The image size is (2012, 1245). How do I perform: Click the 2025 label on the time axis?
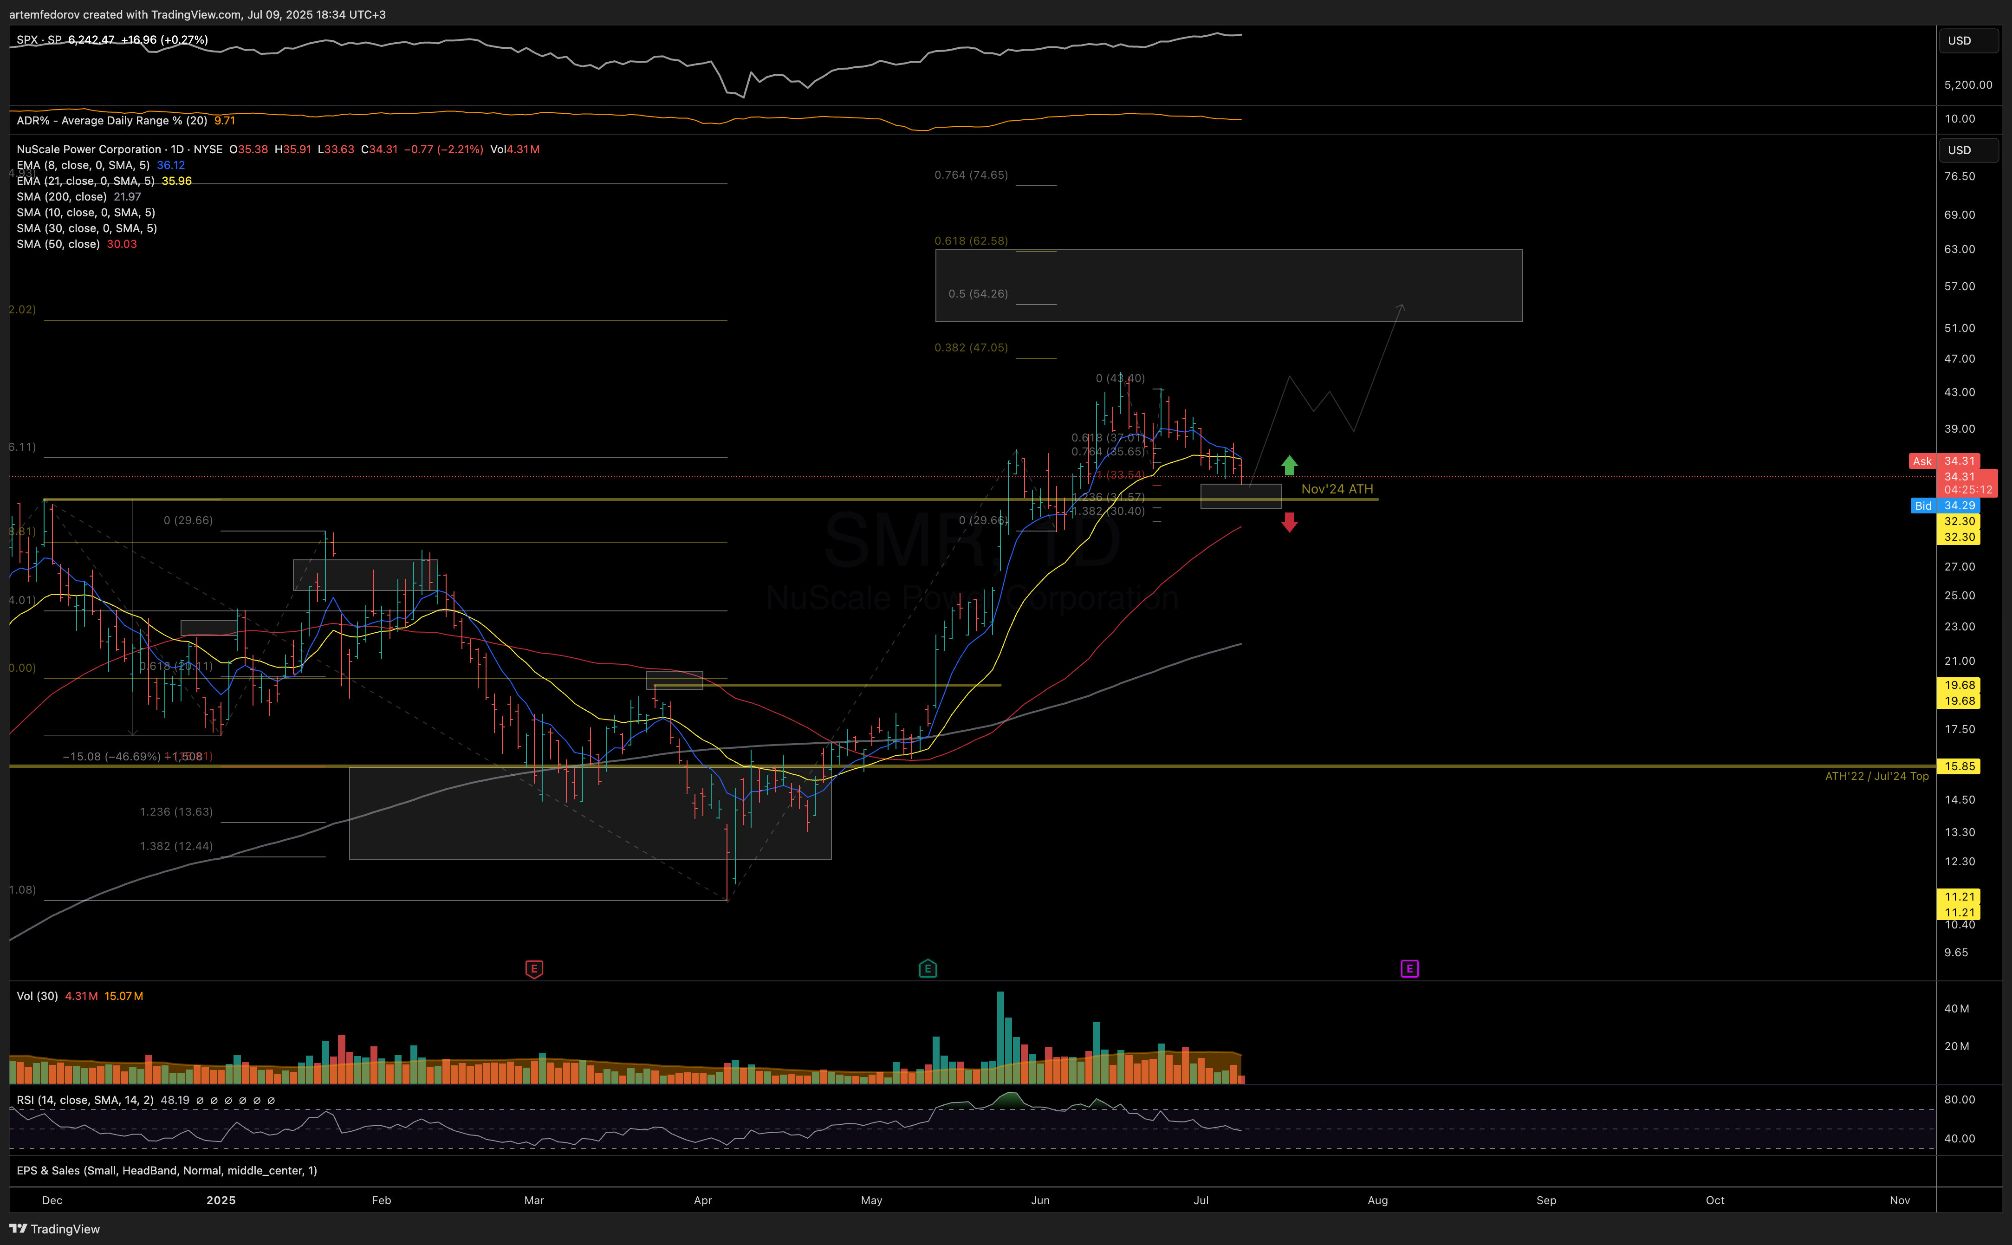(221, 1200)
